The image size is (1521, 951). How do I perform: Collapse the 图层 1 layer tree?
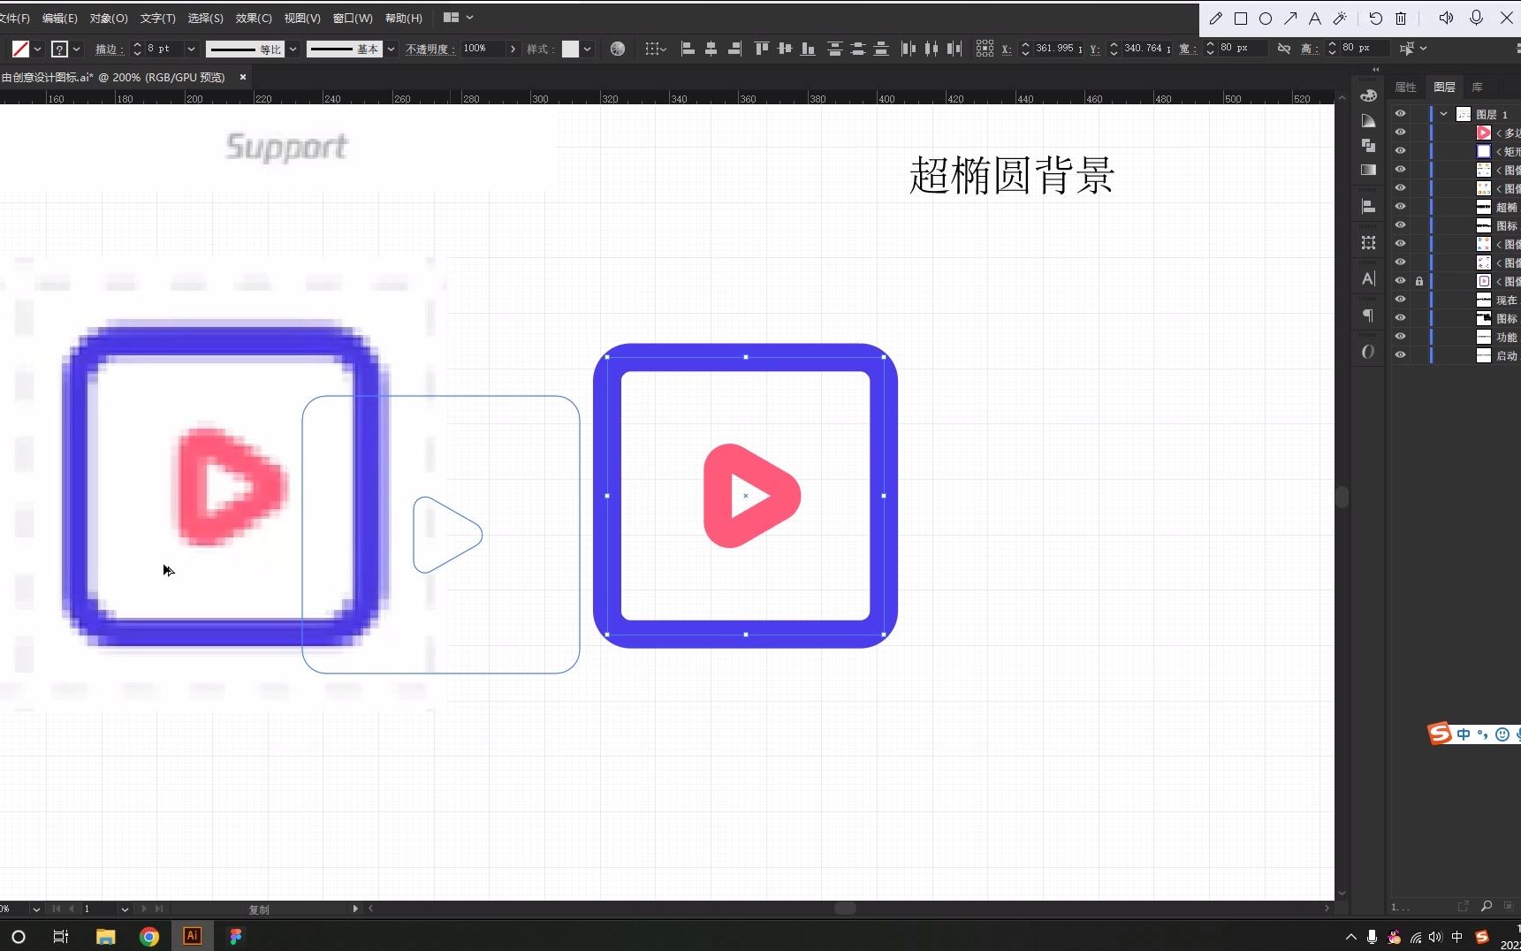[x=1444, y=114]
